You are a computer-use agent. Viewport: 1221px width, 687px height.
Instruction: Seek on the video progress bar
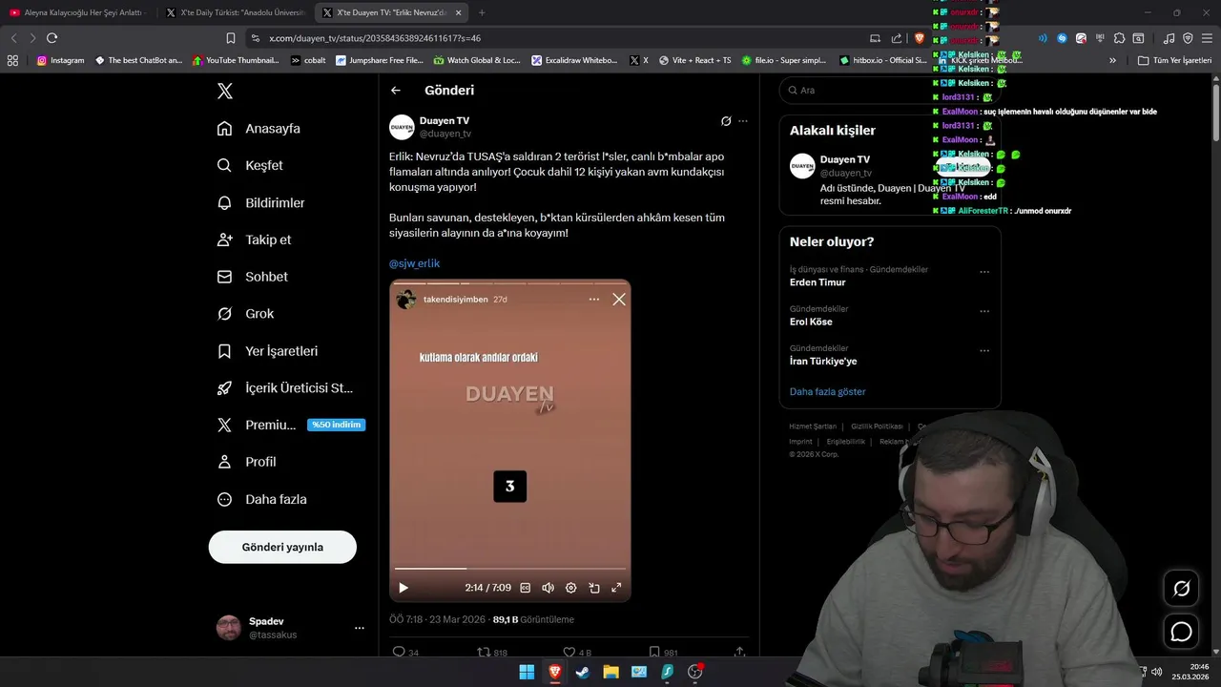(x=510, y=569)
